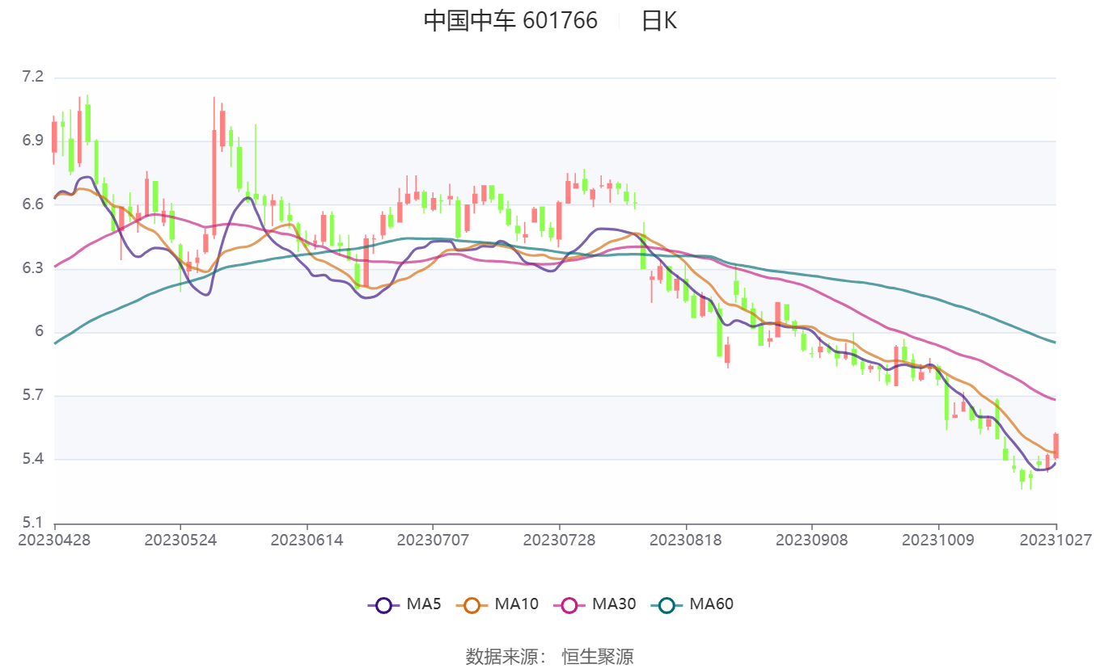Click the MA5 legend text label
Image resolution: width=1100 pixels, height=669 pixels.
(423, 604)
